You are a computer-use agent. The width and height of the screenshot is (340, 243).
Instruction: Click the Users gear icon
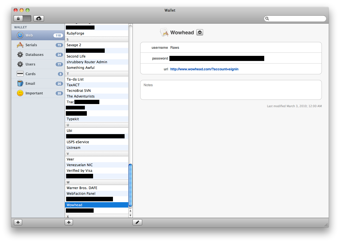pos(20,64)
